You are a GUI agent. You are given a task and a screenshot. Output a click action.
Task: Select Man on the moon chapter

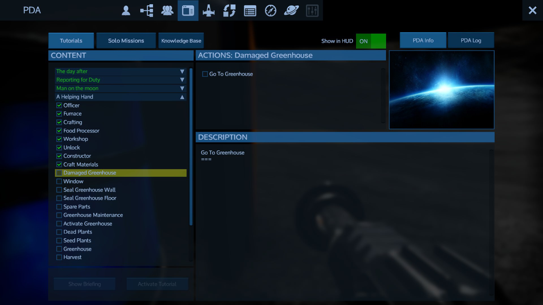click(120, 88)
